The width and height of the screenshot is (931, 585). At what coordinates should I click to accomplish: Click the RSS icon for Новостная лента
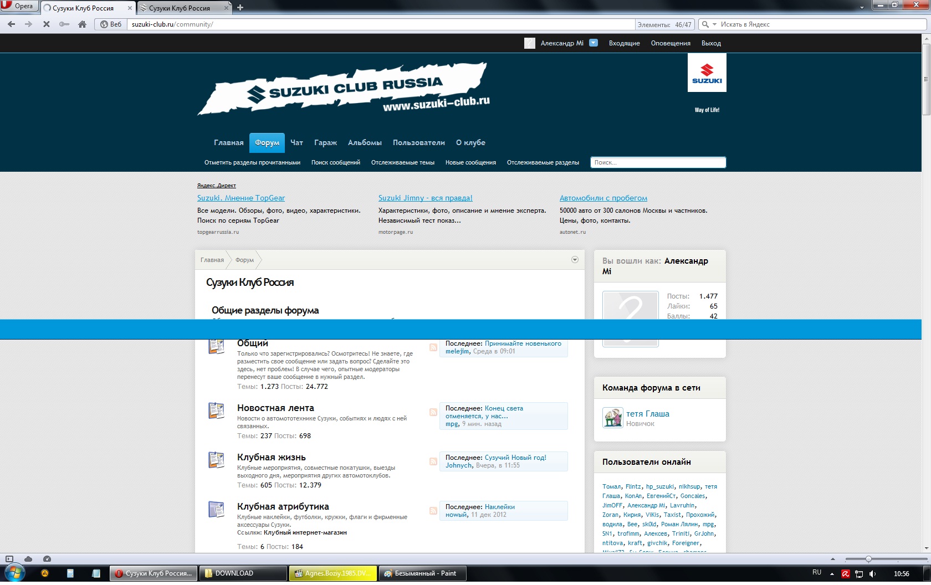[433, 412]
